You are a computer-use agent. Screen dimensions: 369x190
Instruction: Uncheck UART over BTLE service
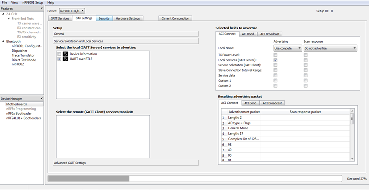click(x=59, y=59)
